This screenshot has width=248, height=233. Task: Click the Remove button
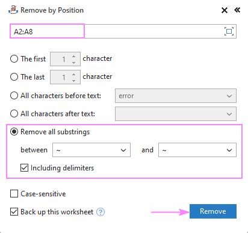point(213,211)
